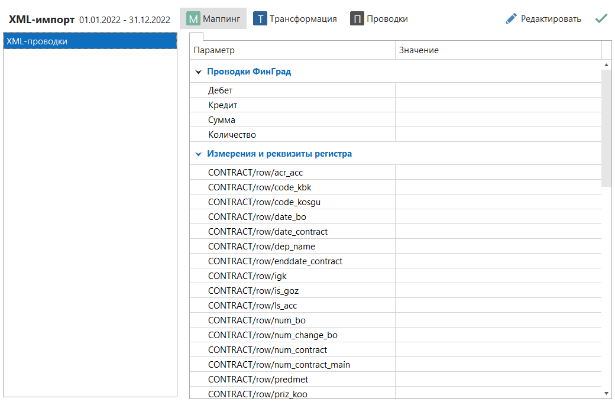615x402 pixels.
Task: Click the green M Mapping icon
Action: [193, 19]
